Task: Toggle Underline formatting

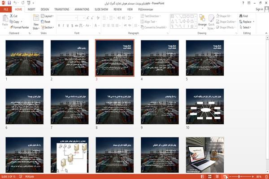Action: click(68, 26)
